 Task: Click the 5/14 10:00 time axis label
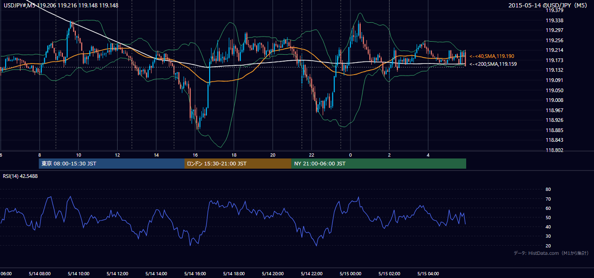coord(79,273)
